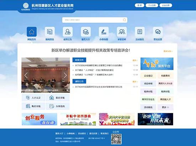This screenshot has width=196, height=146.
Task: Open notice 关于杭州市应届高学历毕业生生活补贴暂停医行的公告
Action: pyautogui.click(x=98, y=87)
